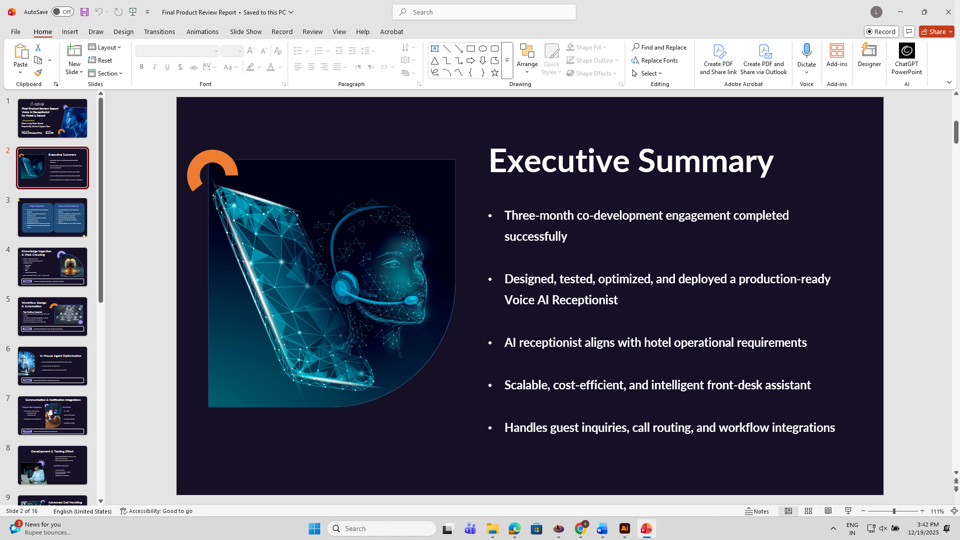Open the Layout dropdown
The height and width of the screenshot is (540, 960).
(x=105, y=47)
